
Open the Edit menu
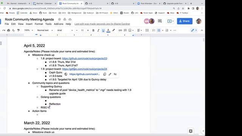coord(14,24)
